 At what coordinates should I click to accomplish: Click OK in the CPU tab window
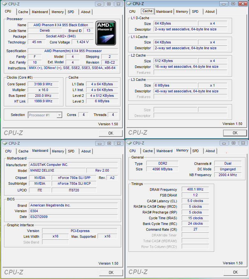click(x=111, y=133)
